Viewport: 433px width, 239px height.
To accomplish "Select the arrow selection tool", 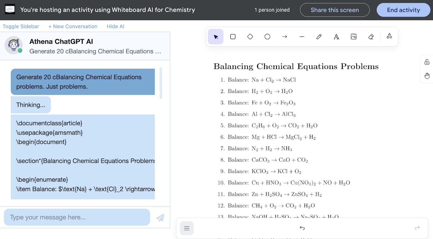I will [x=216, y=37].
